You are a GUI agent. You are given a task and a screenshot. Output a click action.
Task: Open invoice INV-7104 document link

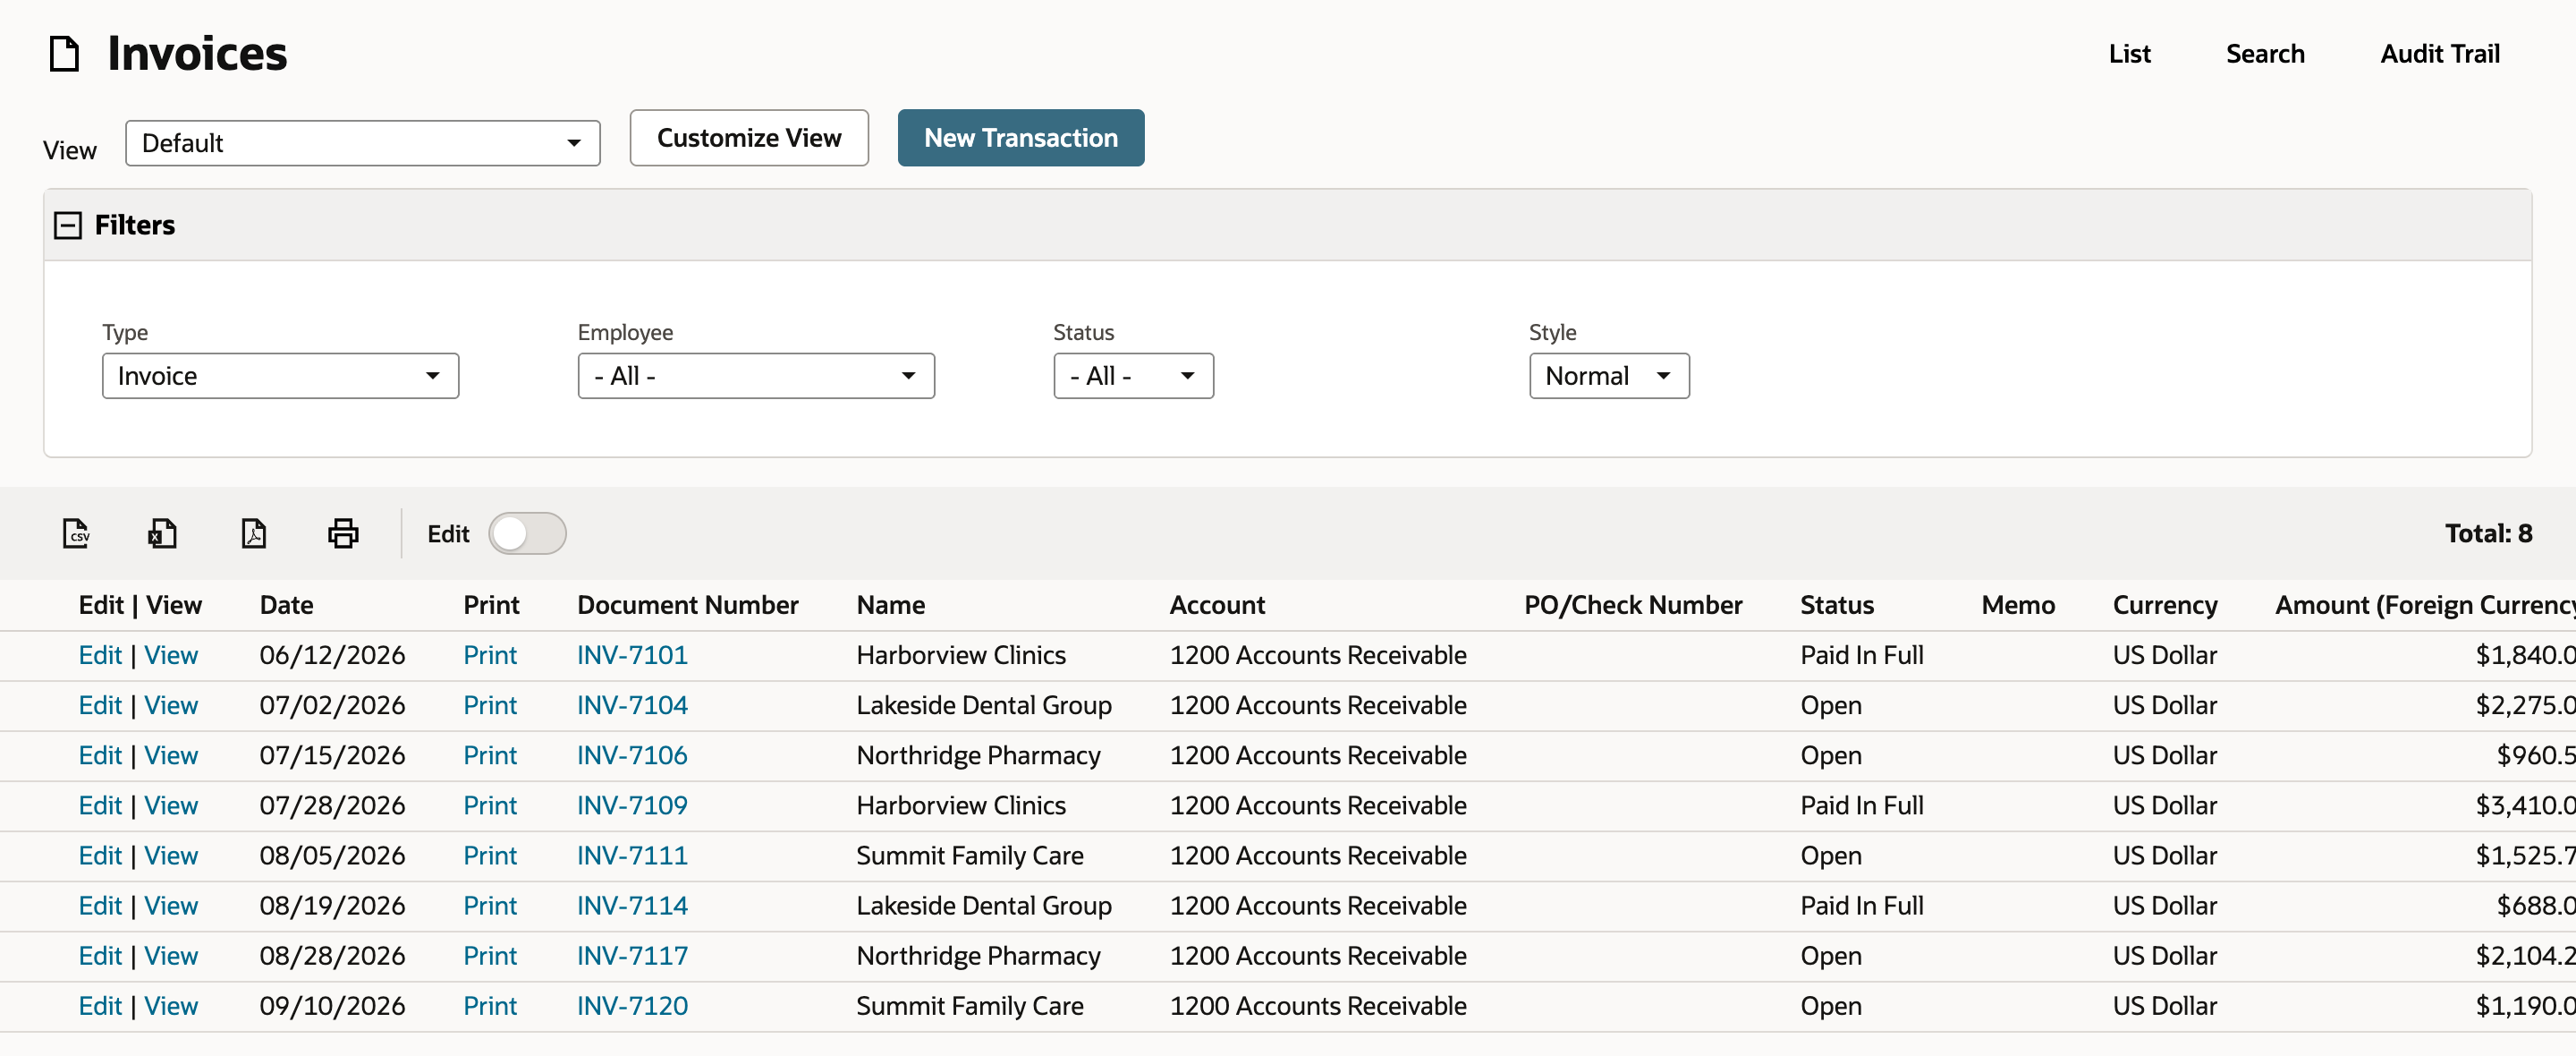click(x=632, y=706)
